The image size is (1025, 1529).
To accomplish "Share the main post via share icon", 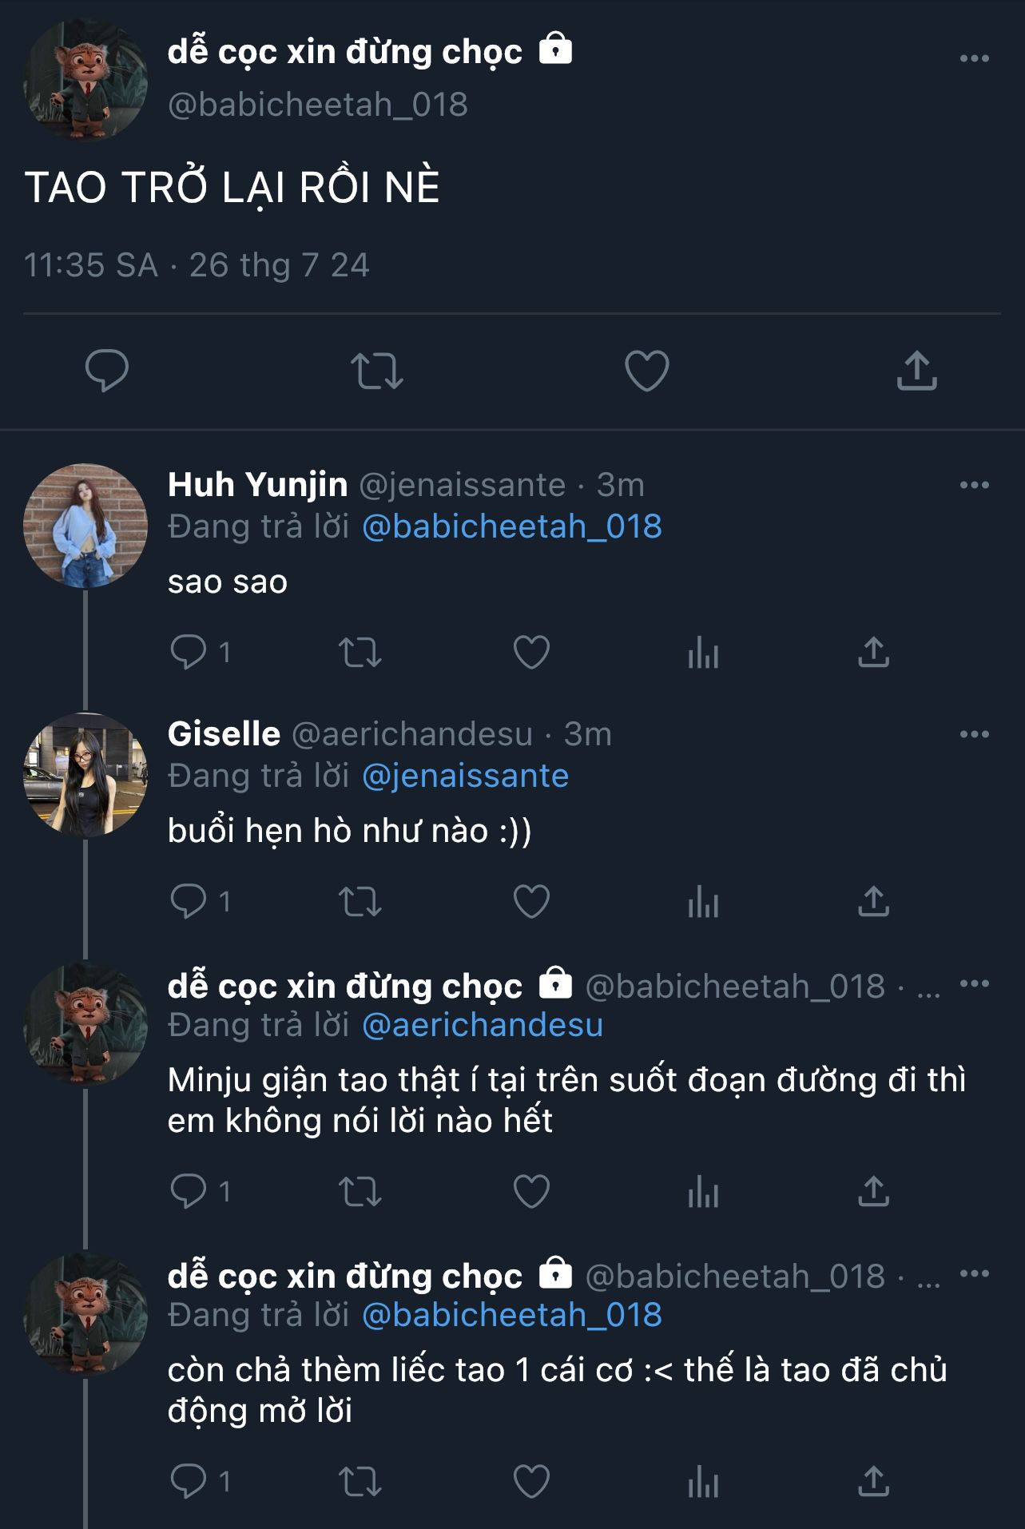I will click(916, 371).
